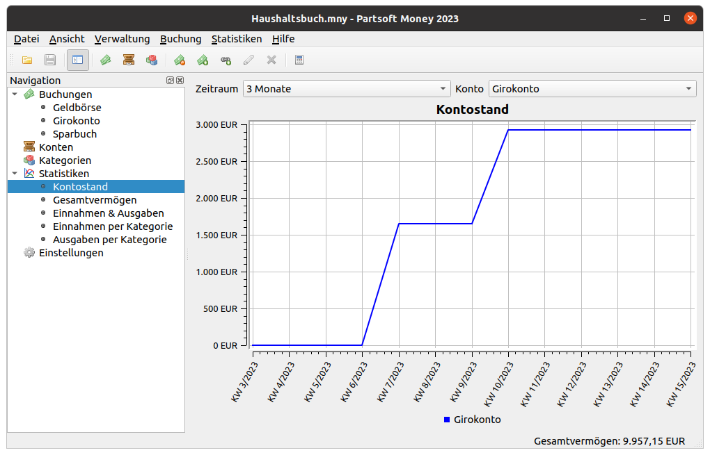Select Gesamtvermögen in navigation tree

tap(95, 200)
